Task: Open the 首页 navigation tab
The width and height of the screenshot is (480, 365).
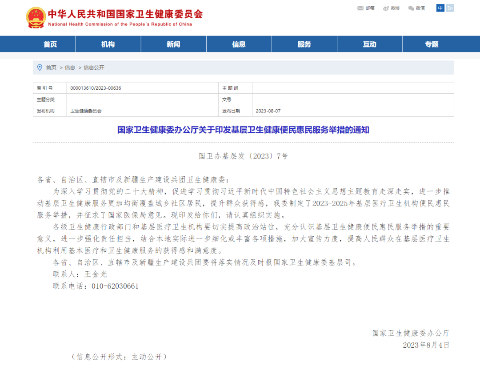Action: coord(50,44)
